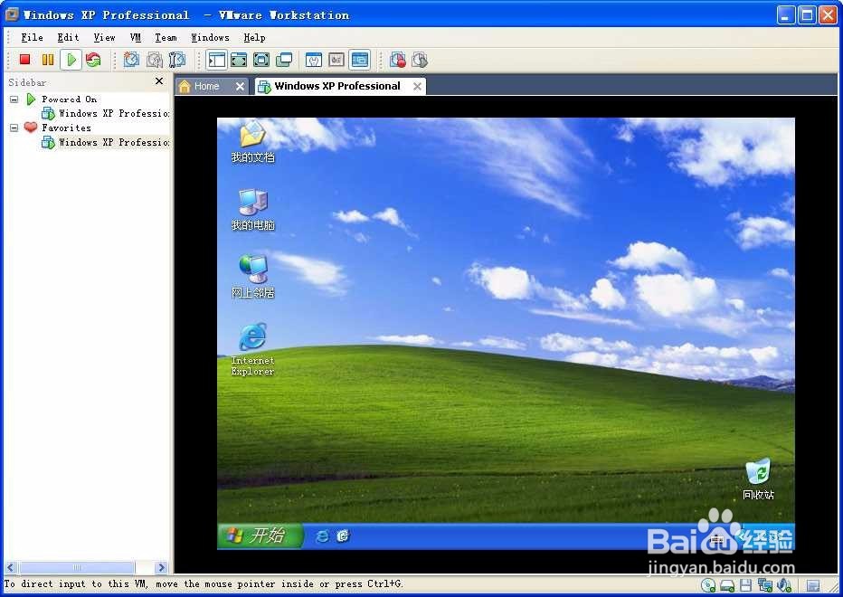Screen dimensions: 843x597
Task: Click the Replay toolbar icon
Action: [420, 60]
